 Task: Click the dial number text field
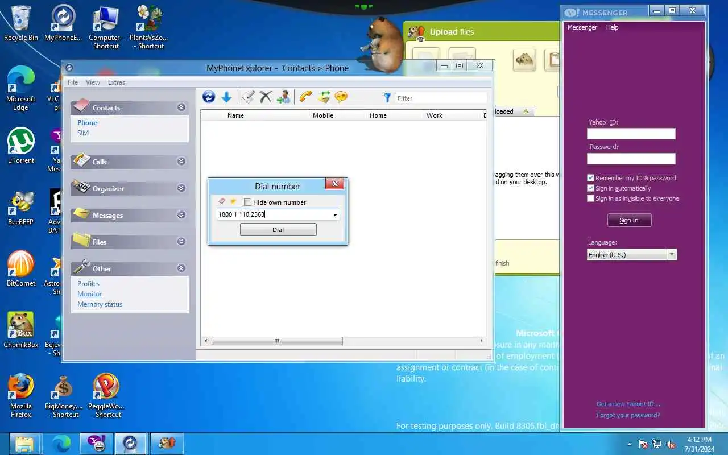pyautogui.click(x=274, y=214)
